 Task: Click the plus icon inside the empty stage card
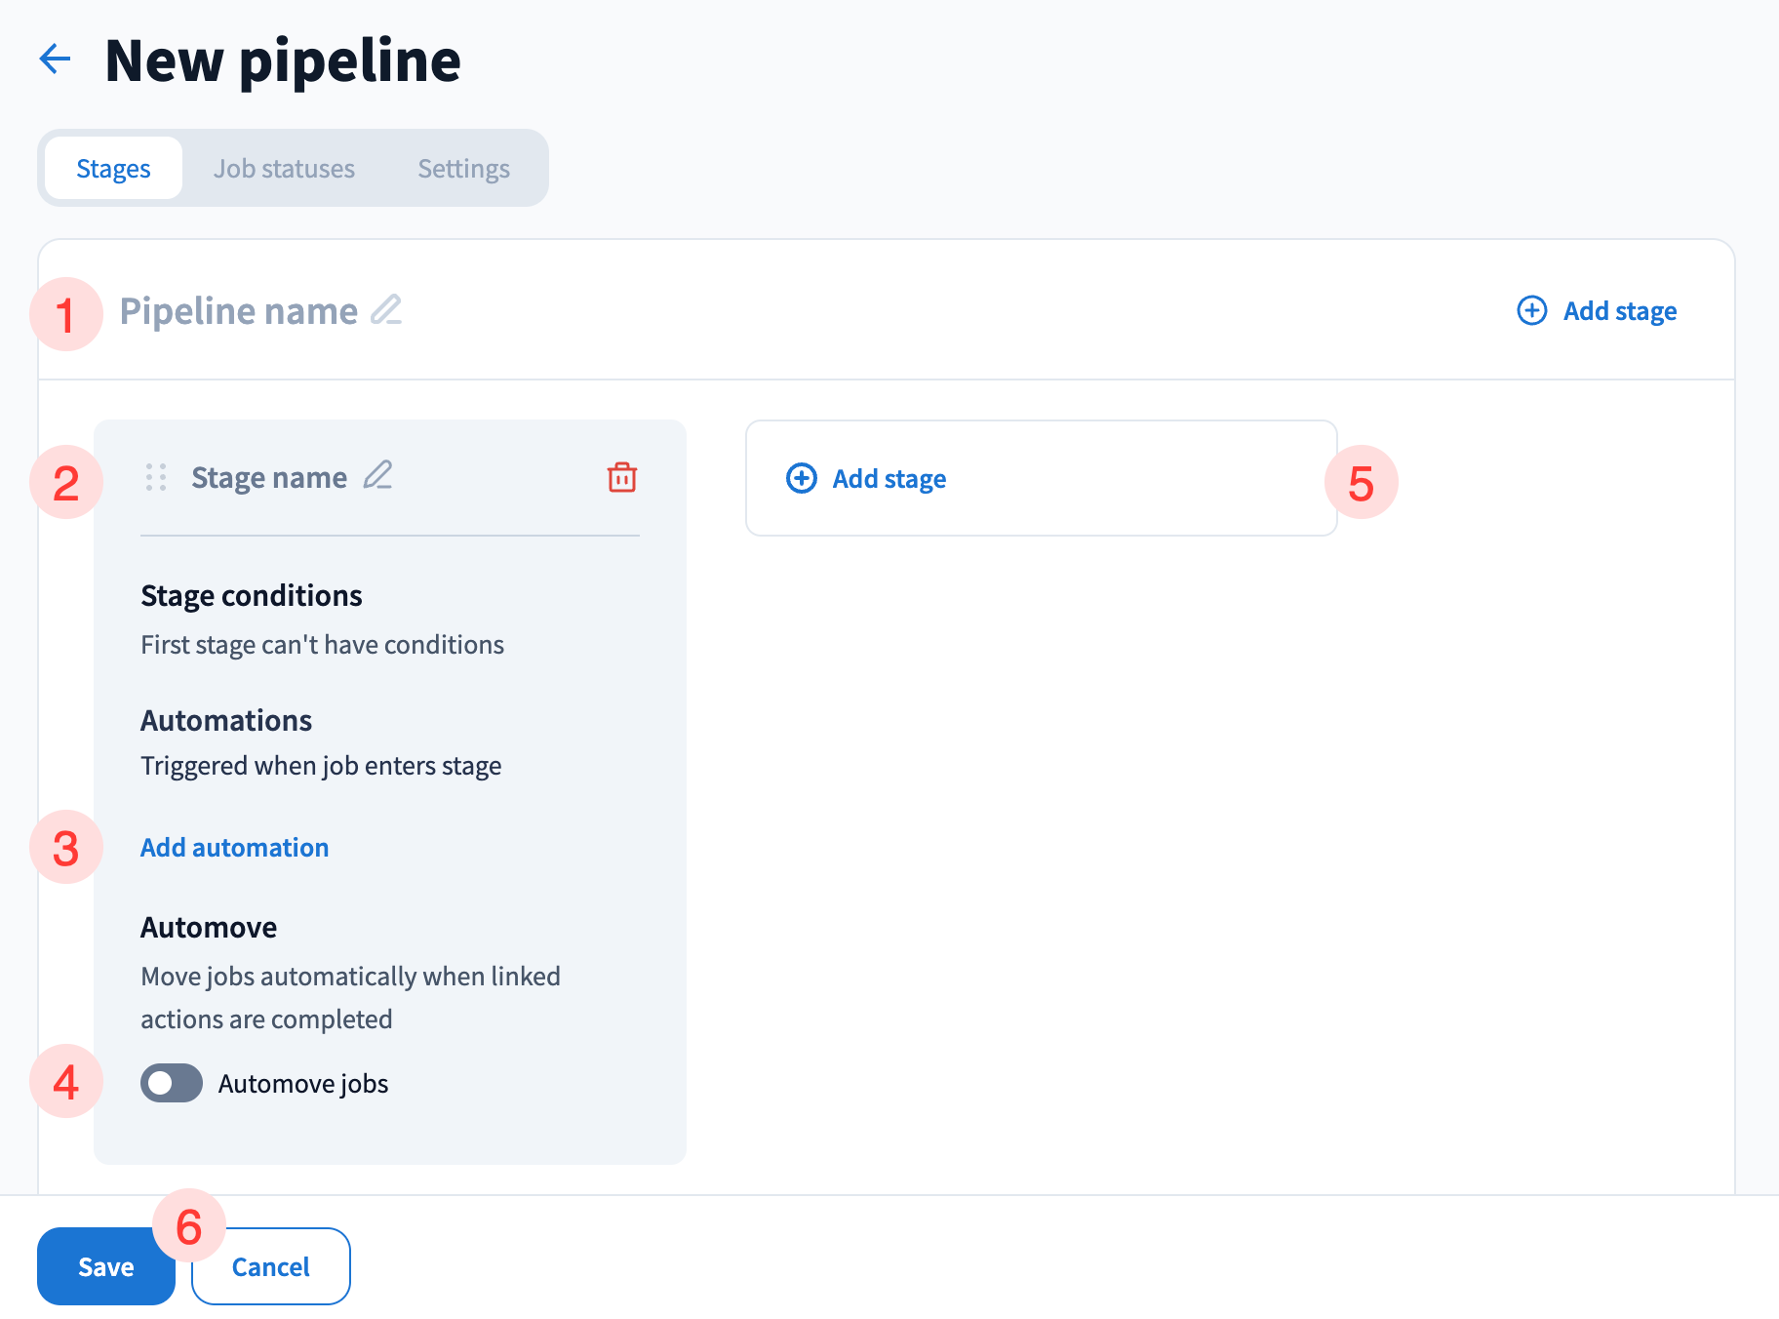[801, 479]
